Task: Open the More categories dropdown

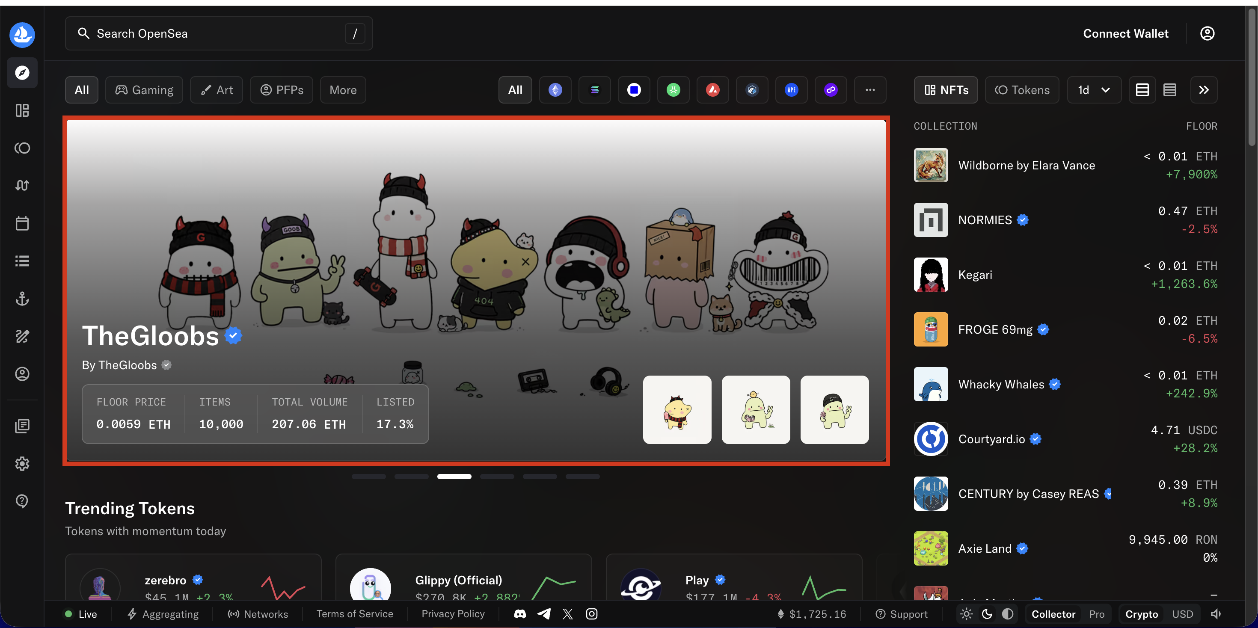Action: (x=343, y=90)
